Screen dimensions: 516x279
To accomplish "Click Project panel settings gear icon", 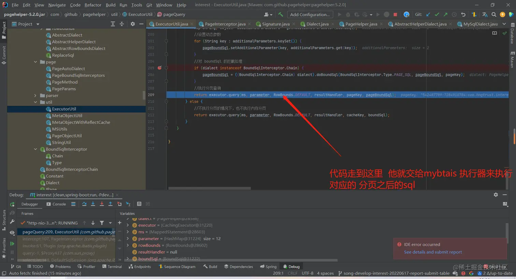I will tap(133, 24).
